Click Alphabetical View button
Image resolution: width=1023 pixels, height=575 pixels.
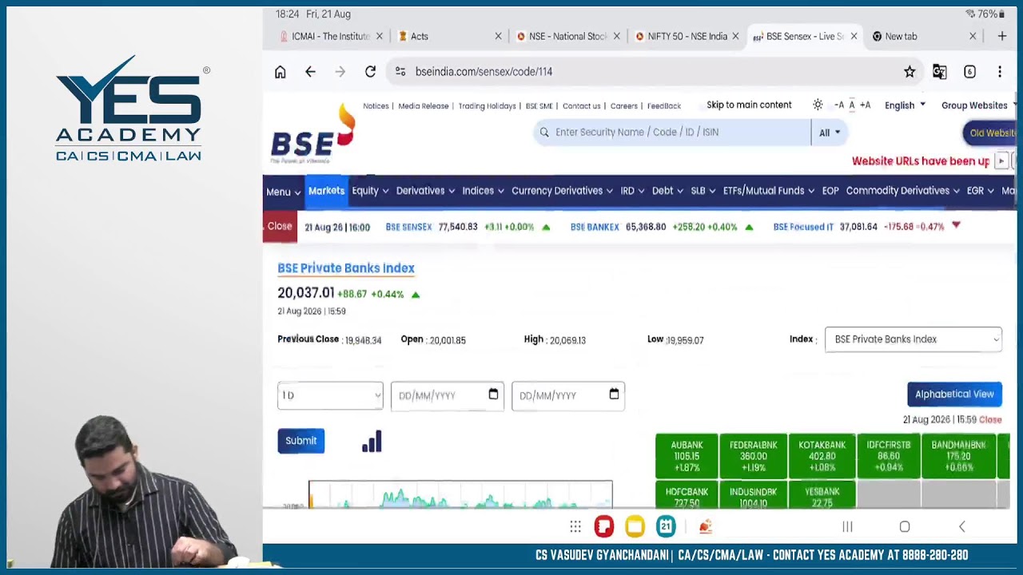(954, 395)
